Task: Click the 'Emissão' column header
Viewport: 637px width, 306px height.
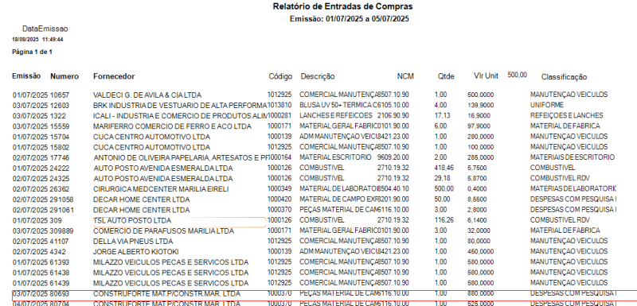Action: point(26,76)
